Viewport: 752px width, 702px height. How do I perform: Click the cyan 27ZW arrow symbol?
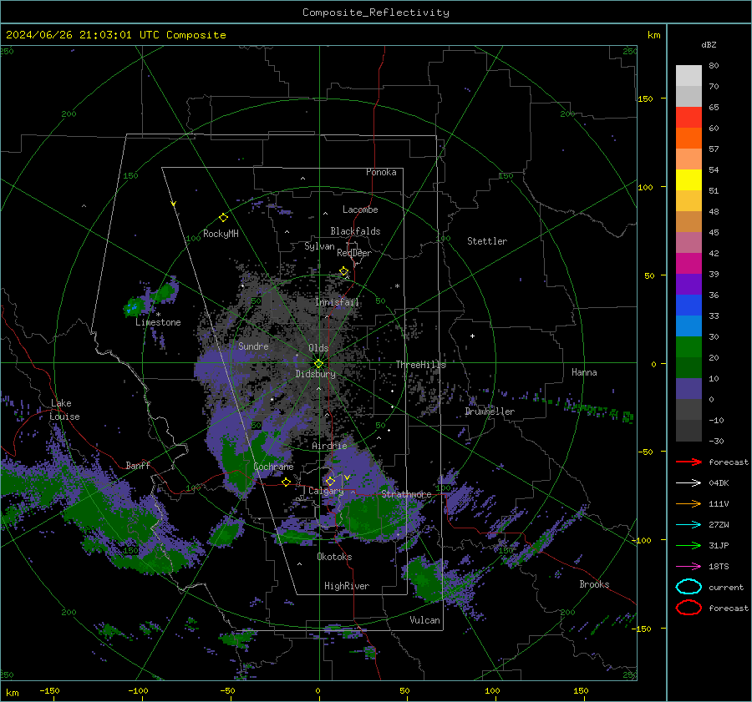click(x=688, y=525)
